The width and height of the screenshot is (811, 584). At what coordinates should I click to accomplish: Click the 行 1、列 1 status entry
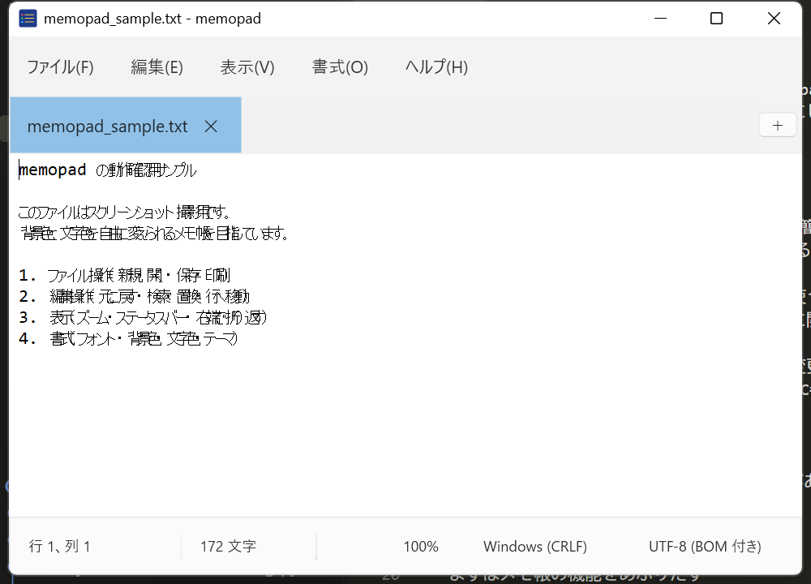tap(59, 546)
